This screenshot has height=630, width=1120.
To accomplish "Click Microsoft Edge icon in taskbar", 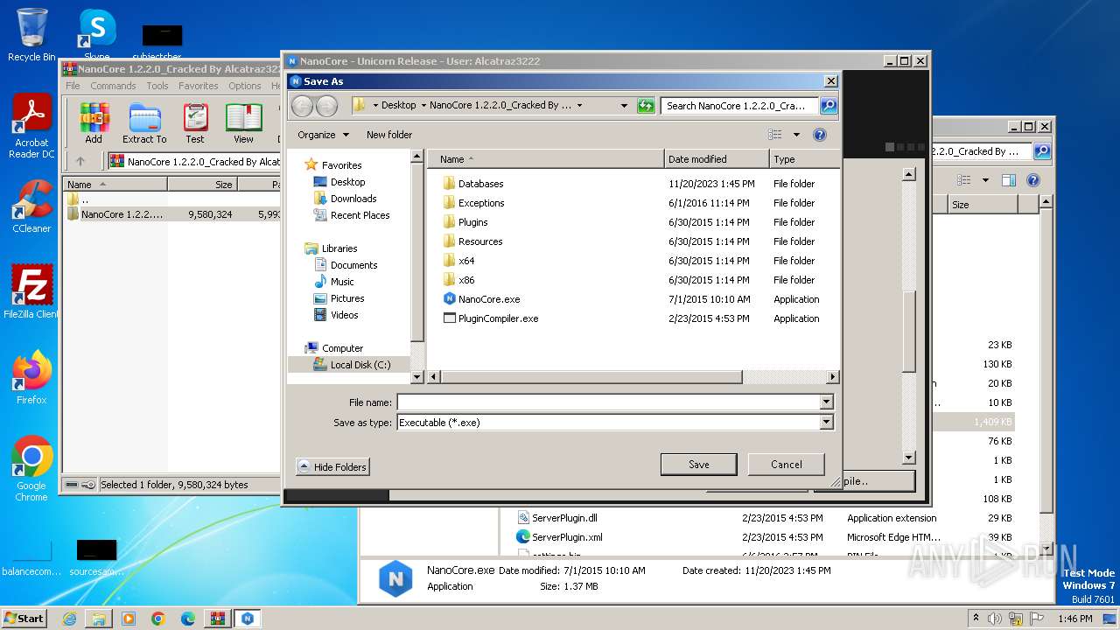I will (188, 619).
